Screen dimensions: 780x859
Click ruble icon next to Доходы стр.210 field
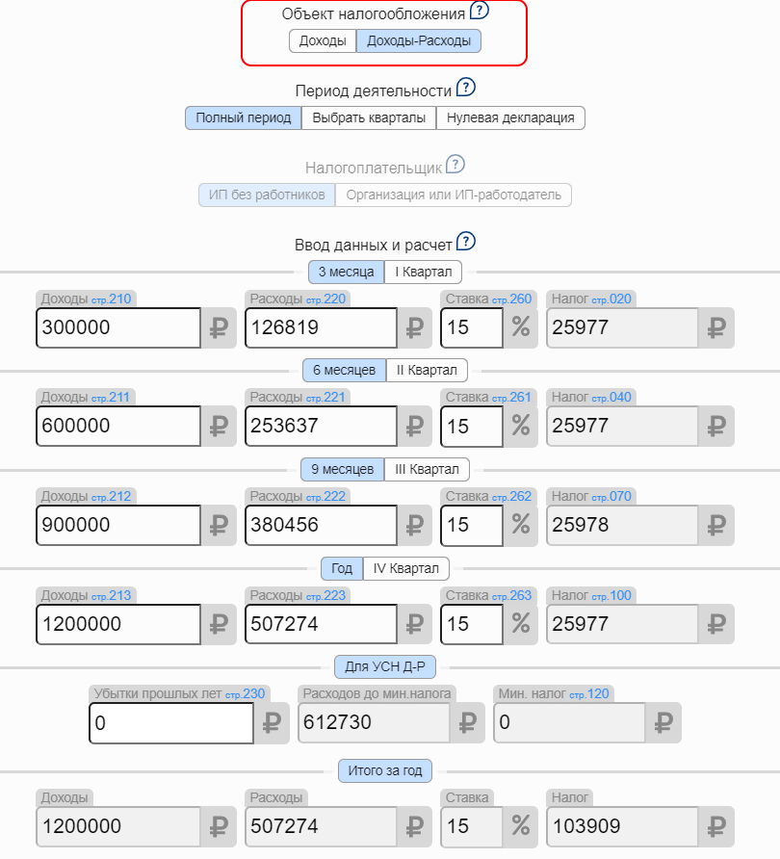218,328
